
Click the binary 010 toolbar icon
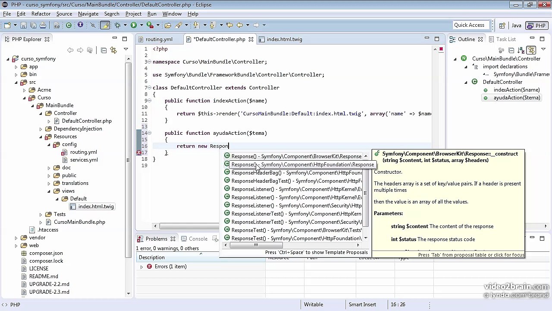pyautogui.click(x=57, y=25)
